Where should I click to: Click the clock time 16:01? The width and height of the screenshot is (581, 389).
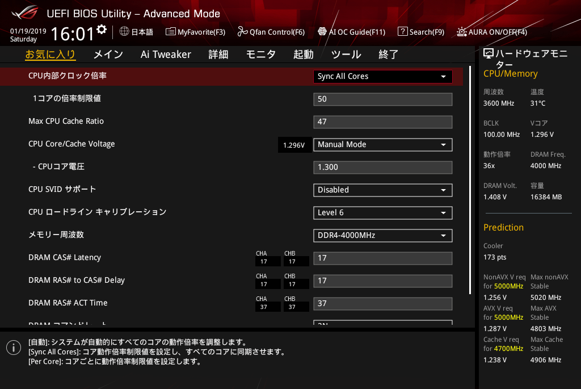click(72, 34)
